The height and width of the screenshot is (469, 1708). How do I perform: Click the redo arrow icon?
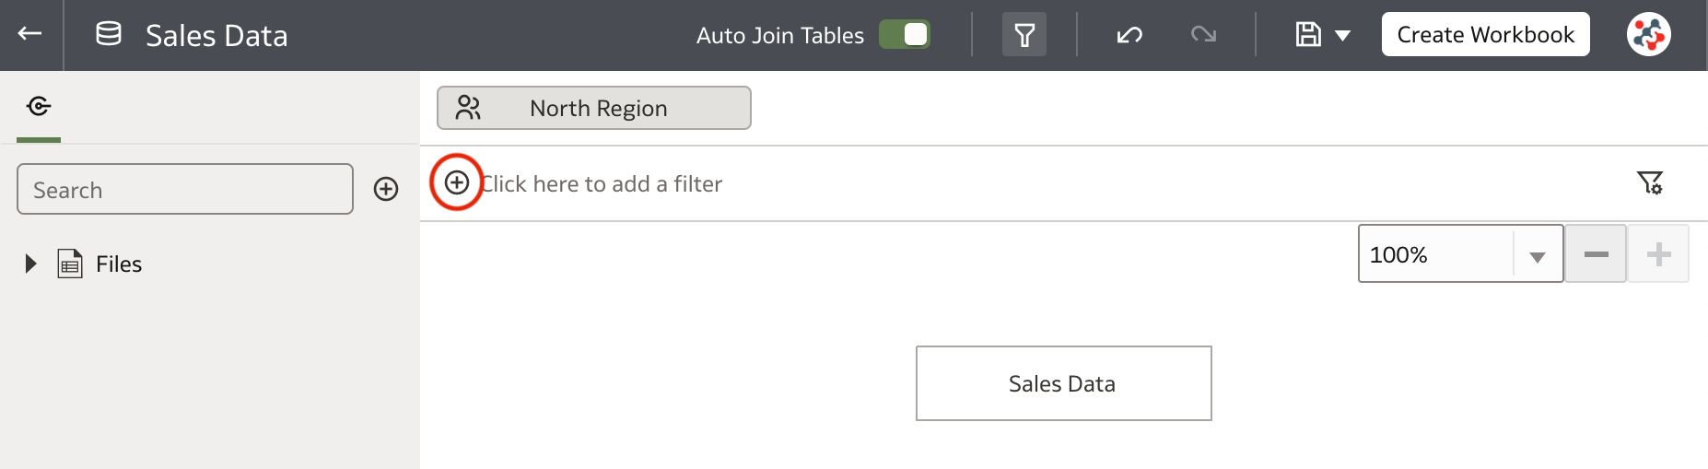pos(1203,35)
